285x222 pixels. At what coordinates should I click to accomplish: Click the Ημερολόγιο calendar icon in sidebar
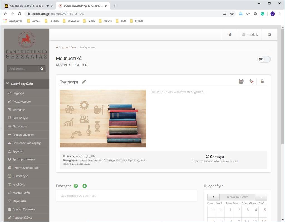[x=9, y=176]
